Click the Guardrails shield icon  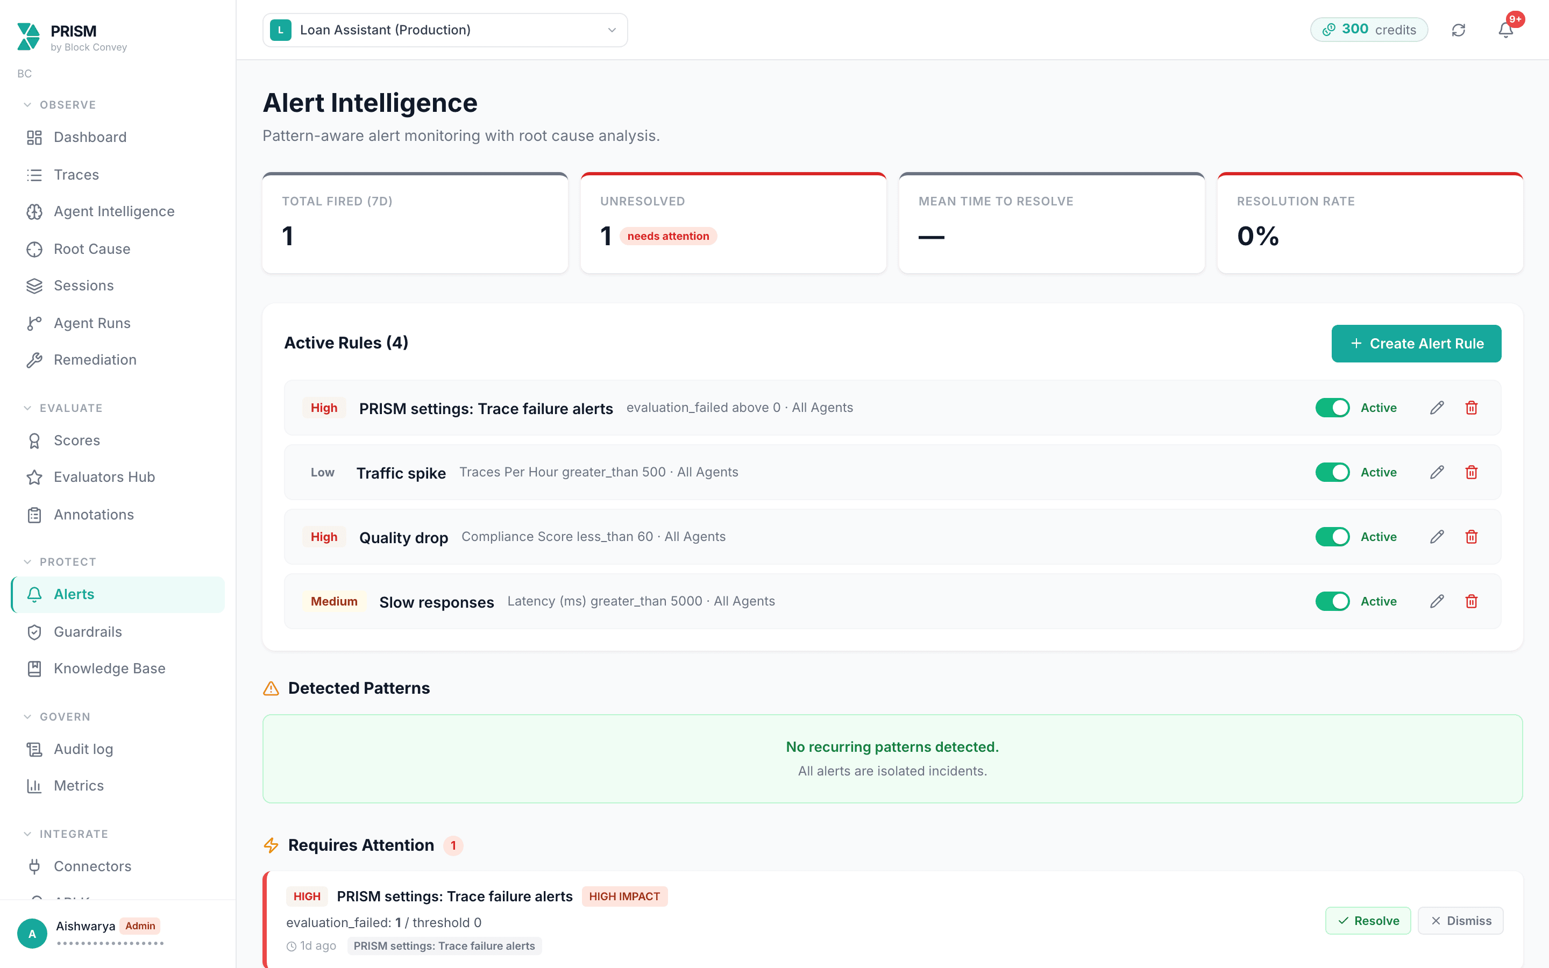(x=34, y=632)
